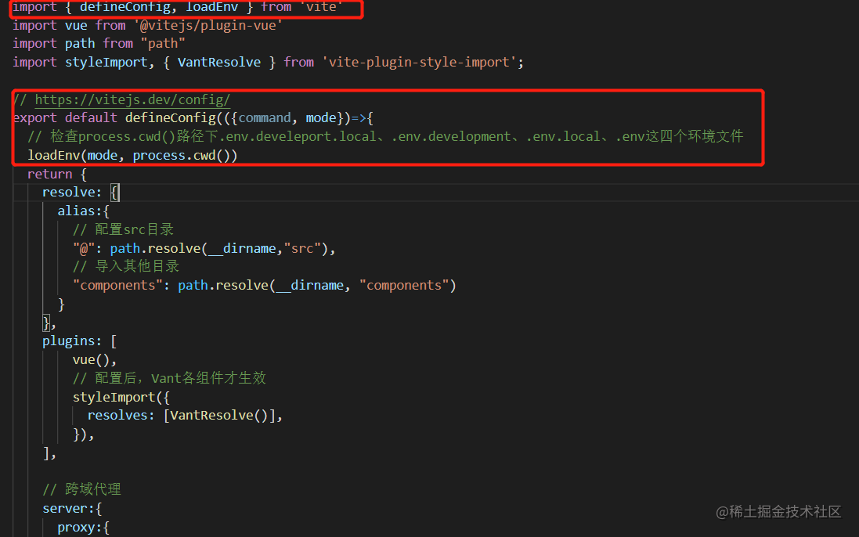Place cursor at resolve: { line
Viewport: 859px width, 537px height.
(81, 192)
